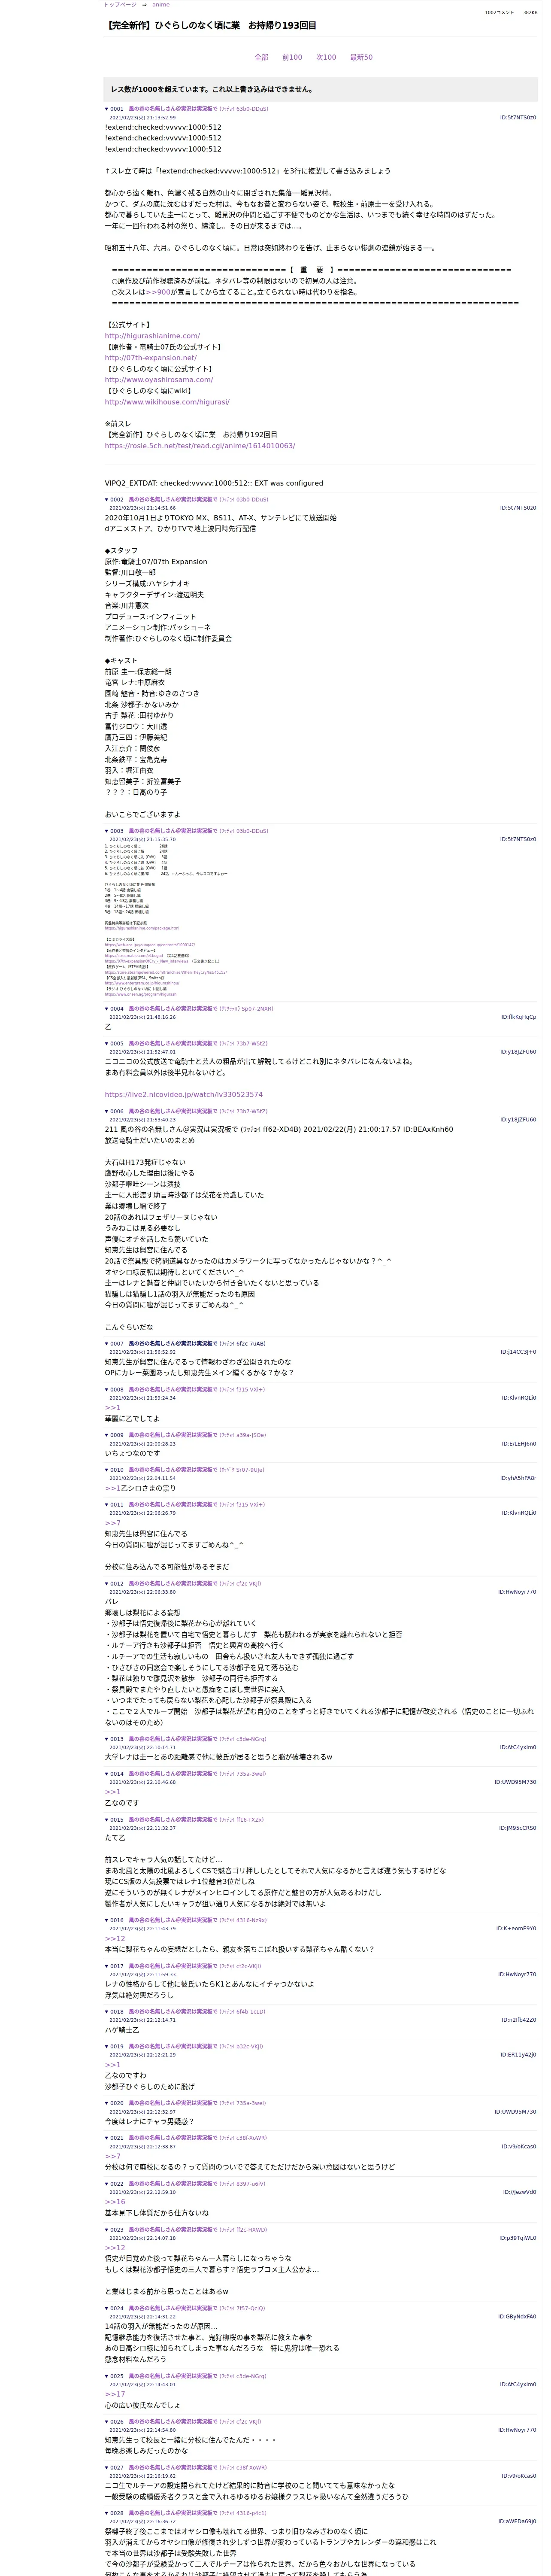Click ID:j14CC3j+0 on post 0007

[x=519, y=1352]
